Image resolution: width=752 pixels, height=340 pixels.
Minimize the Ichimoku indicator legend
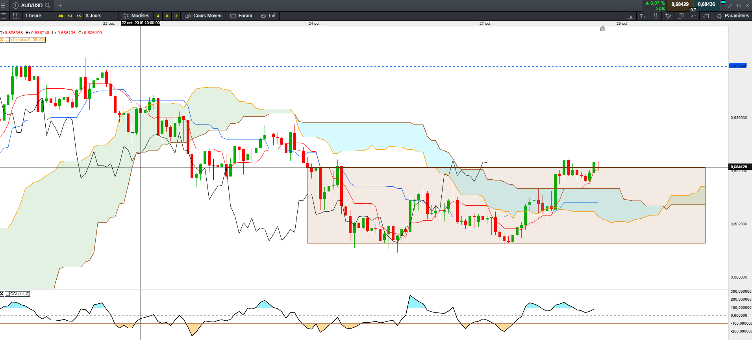click(x=7, y=40)
